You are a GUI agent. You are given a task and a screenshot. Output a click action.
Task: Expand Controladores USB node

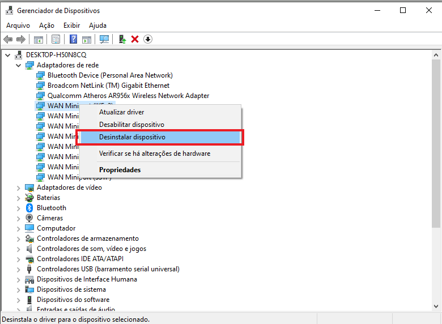(x=19, y=270)
